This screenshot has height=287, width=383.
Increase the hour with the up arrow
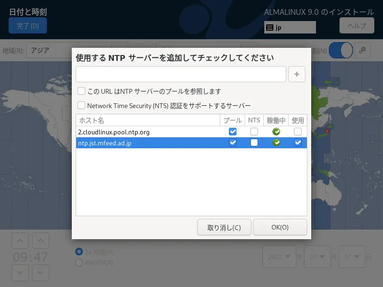coord(20,241)
